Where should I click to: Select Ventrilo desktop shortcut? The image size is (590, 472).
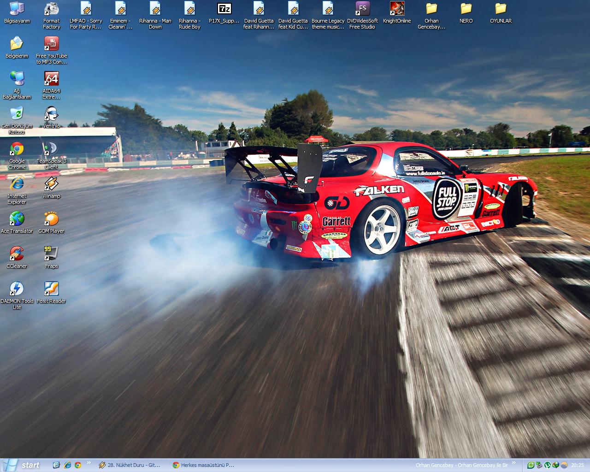pos(52,118)
